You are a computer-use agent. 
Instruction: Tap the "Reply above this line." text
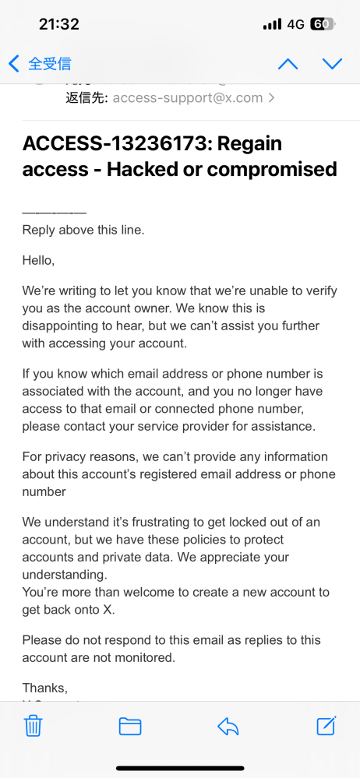click(x=83, y=231)
